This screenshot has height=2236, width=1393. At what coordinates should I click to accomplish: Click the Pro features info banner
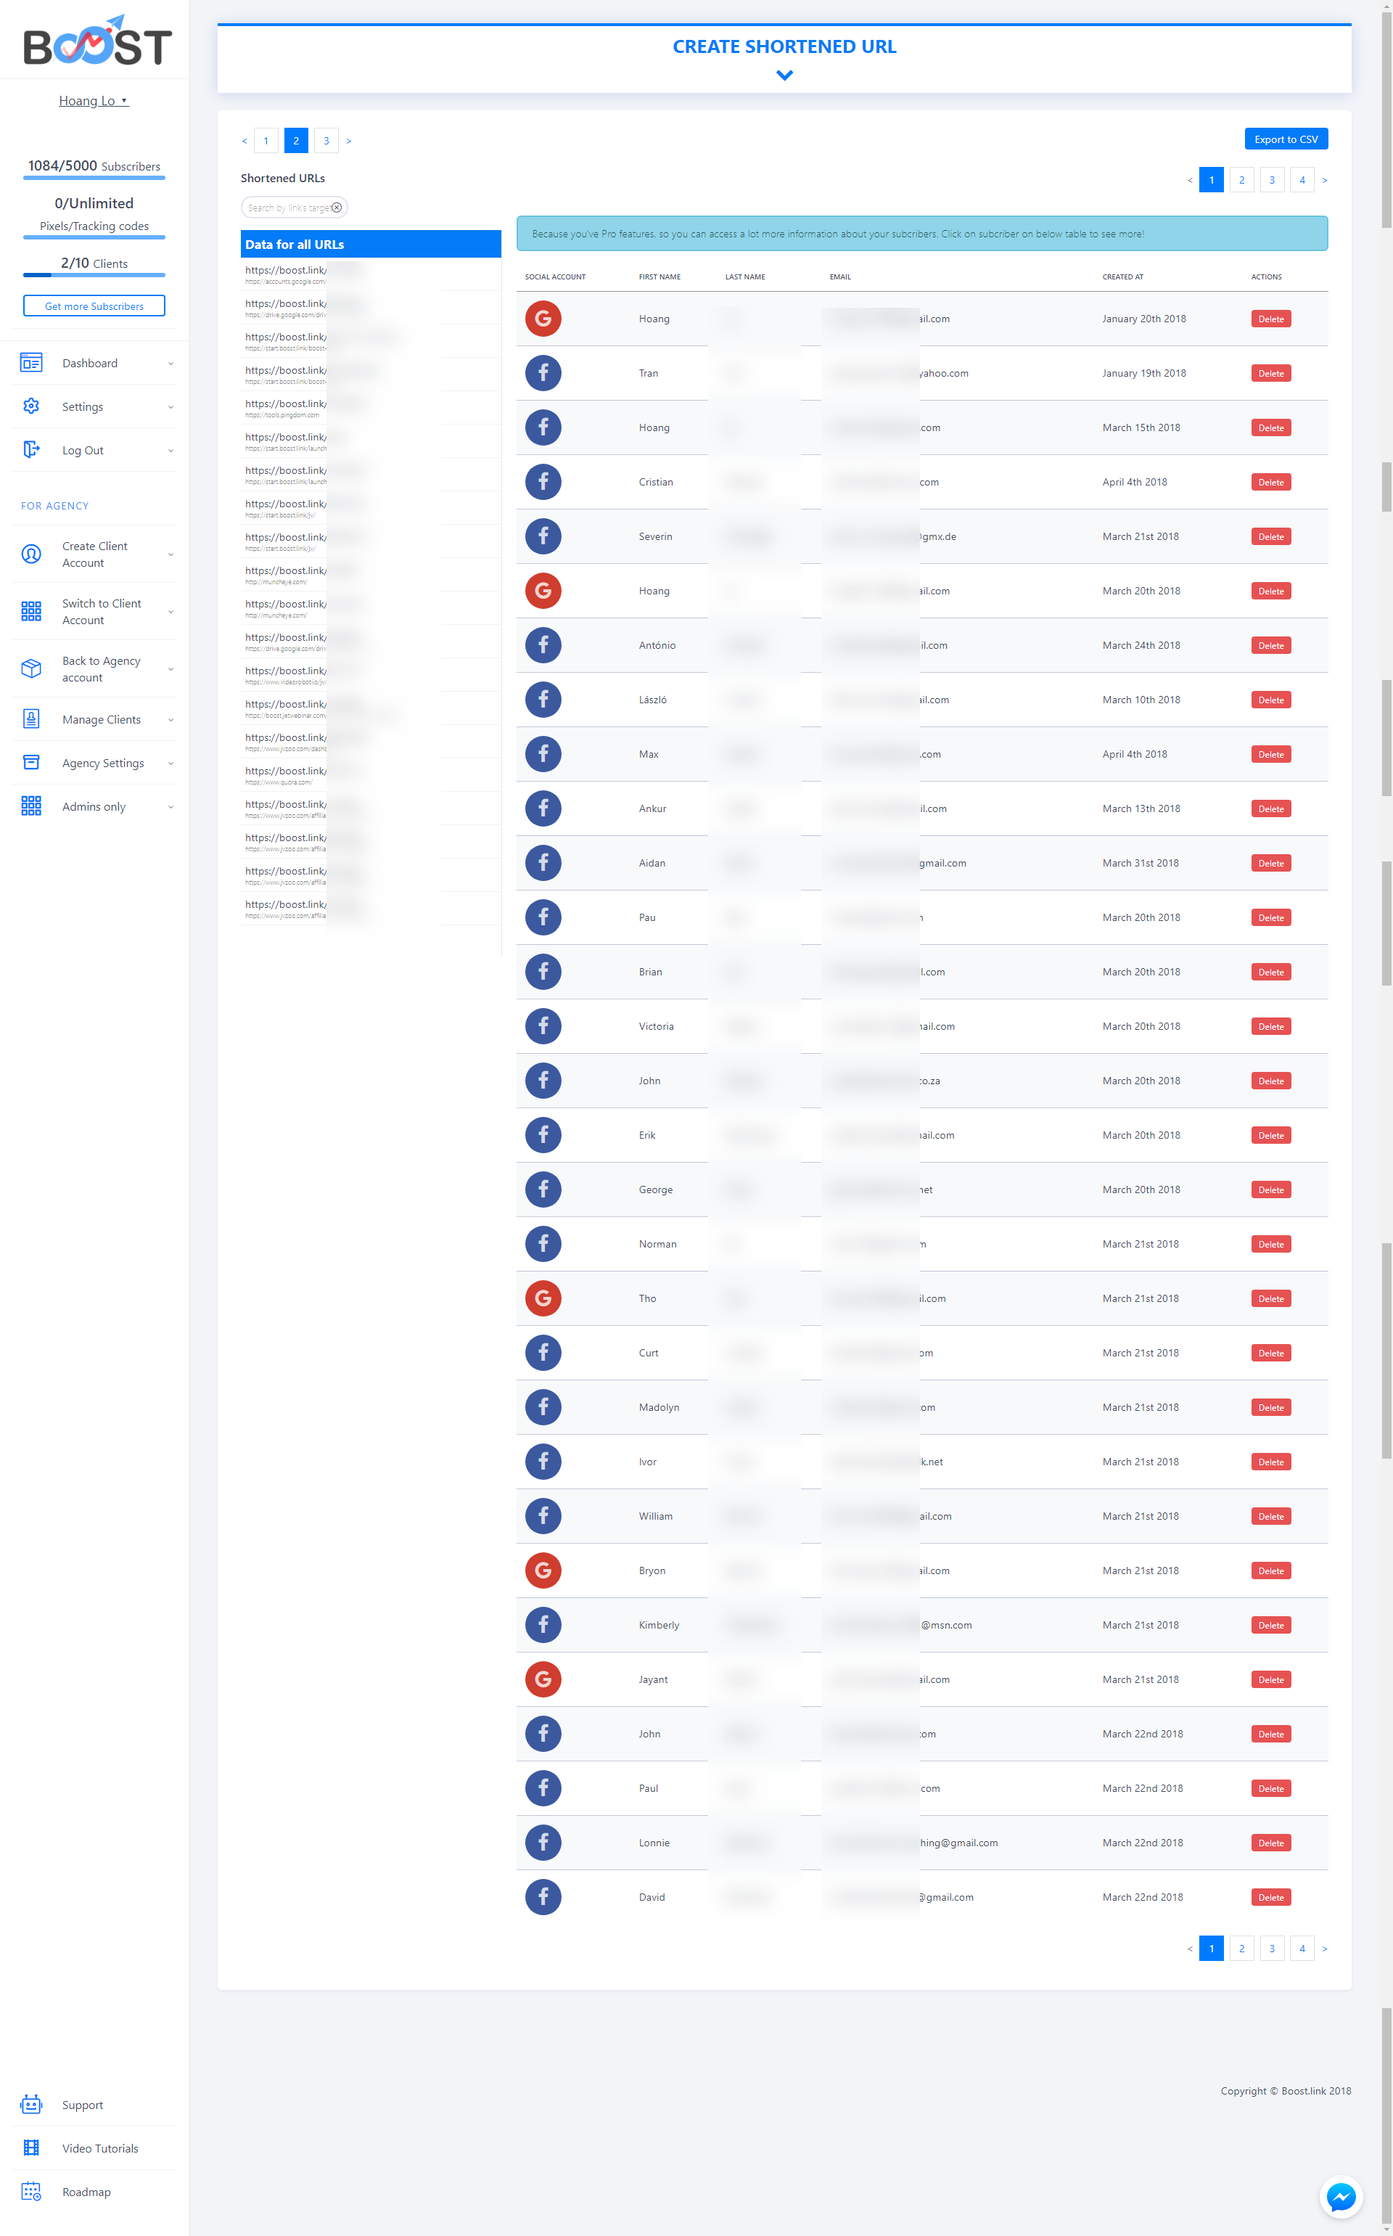(921, 233)
